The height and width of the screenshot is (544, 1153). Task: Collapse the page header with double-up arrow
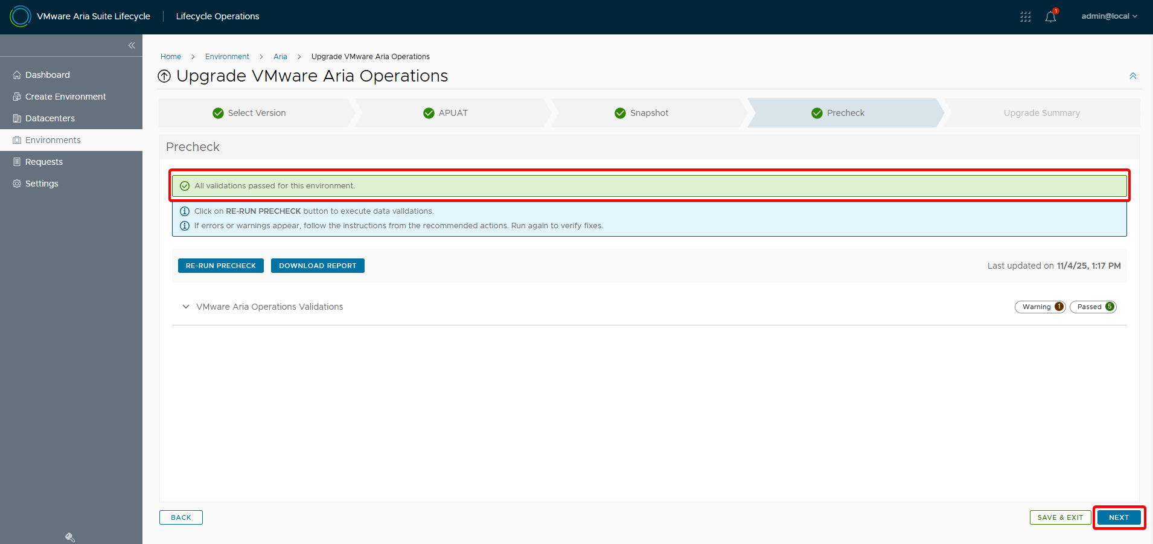coord(1132,76)
